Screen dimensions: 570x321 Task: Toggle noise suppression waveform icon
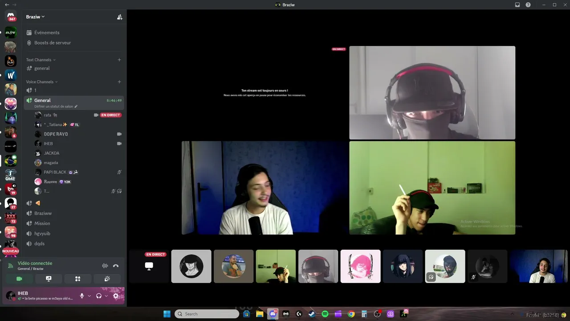(x=105, y=266)
